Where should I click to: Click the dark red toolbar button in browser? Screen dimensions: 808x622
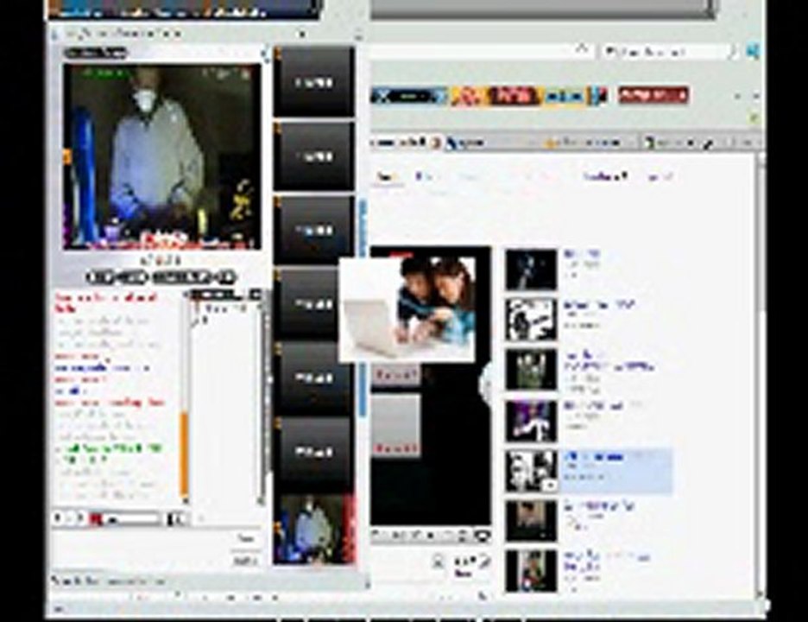pos(653,95)
